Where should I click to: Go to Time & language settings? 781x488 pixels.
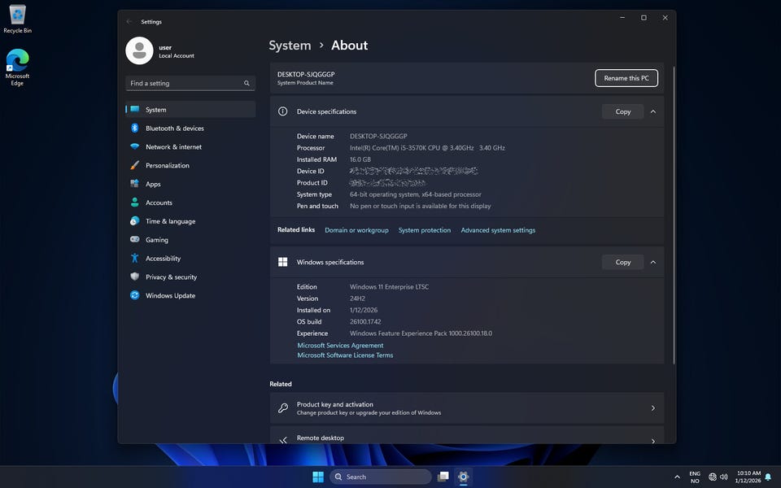tap(170, 221)
